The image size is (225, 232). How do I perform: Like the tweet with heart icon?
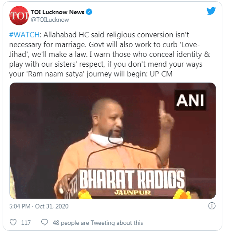pyautogui.click(x=13, y=222)
